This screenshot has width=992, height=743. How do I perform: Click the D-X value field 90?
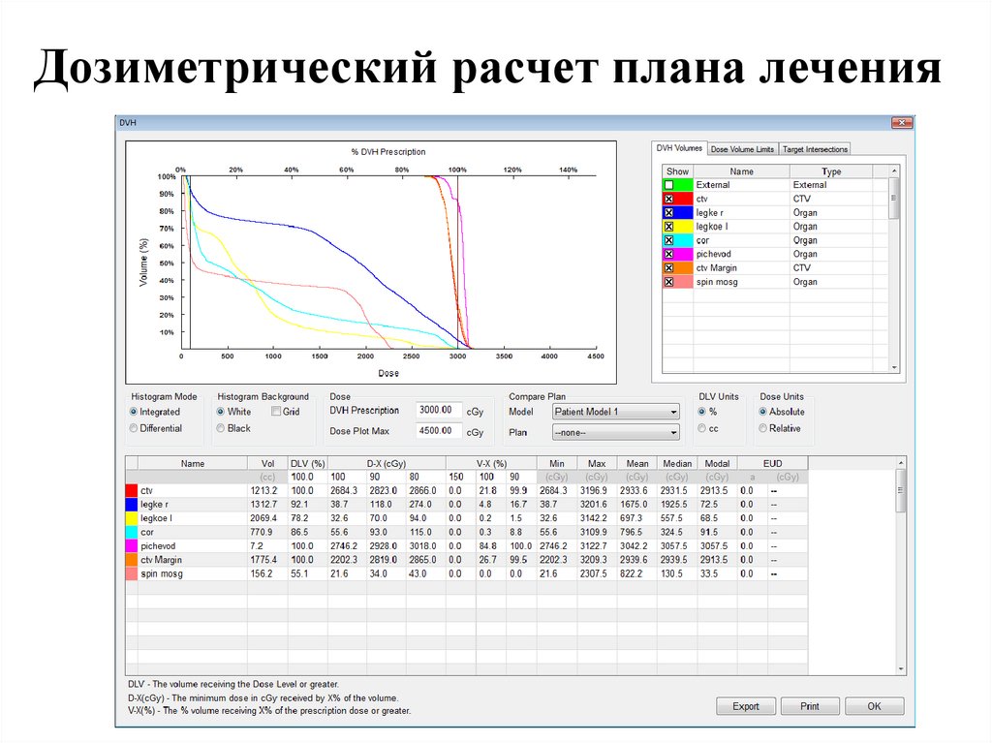pos(386,477)
